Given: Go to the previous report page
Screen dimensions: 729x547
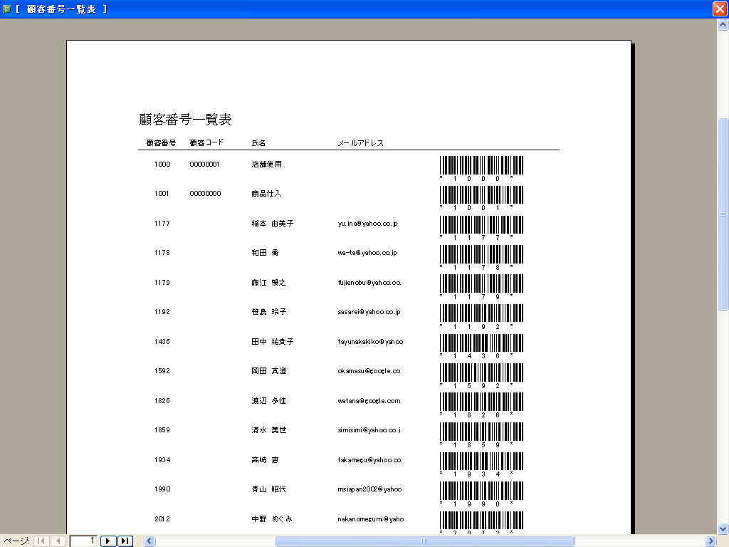Looking at the screenshot, I should 58,541.
